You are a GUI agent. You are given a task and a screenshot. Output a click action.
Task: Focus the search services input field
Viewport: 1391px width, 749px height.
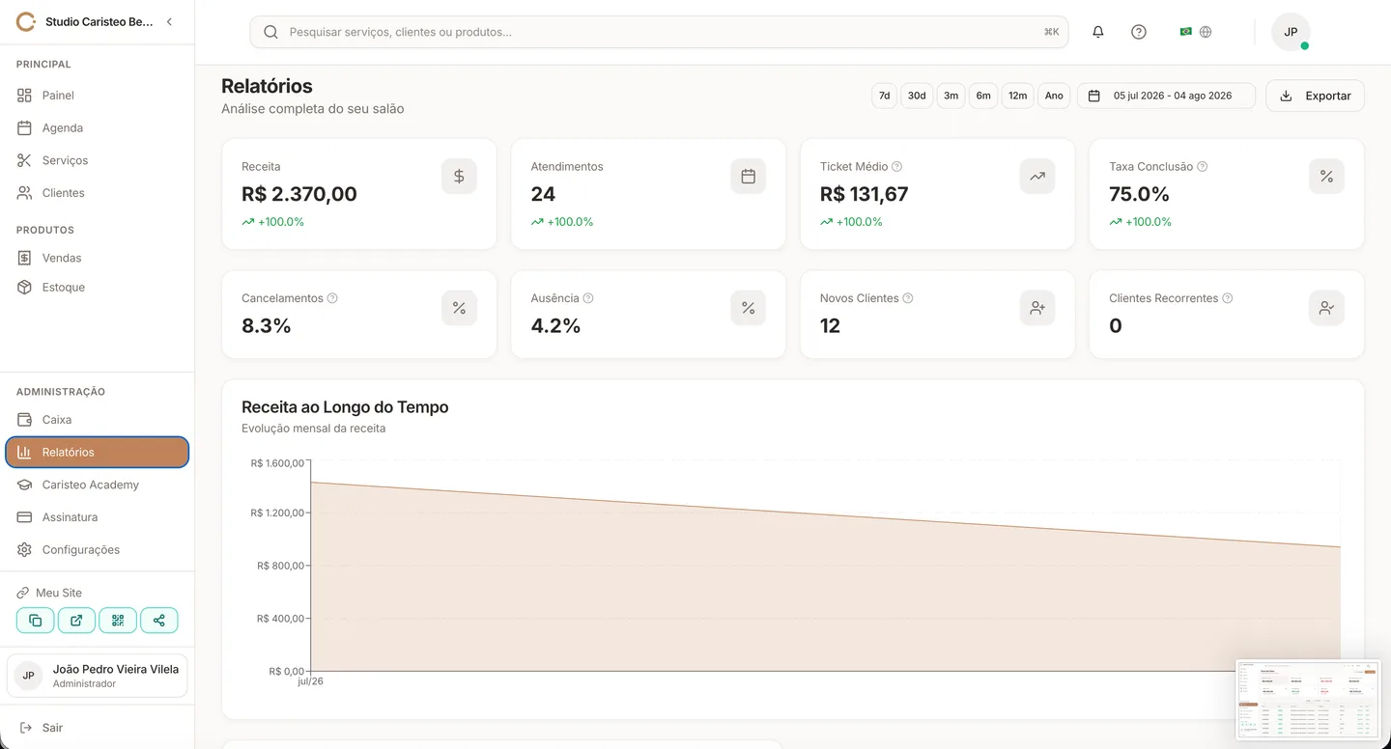(659, 32)
